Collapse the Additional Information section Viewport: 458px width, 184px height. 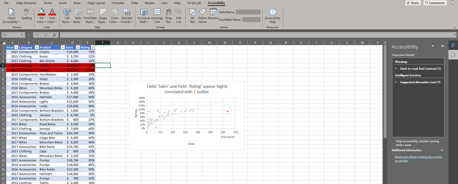[442, 150]
